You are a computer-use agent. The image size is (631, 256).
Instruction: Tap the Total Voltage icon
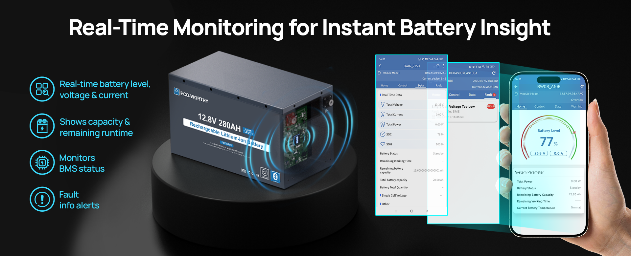click(x=383, y=105)
